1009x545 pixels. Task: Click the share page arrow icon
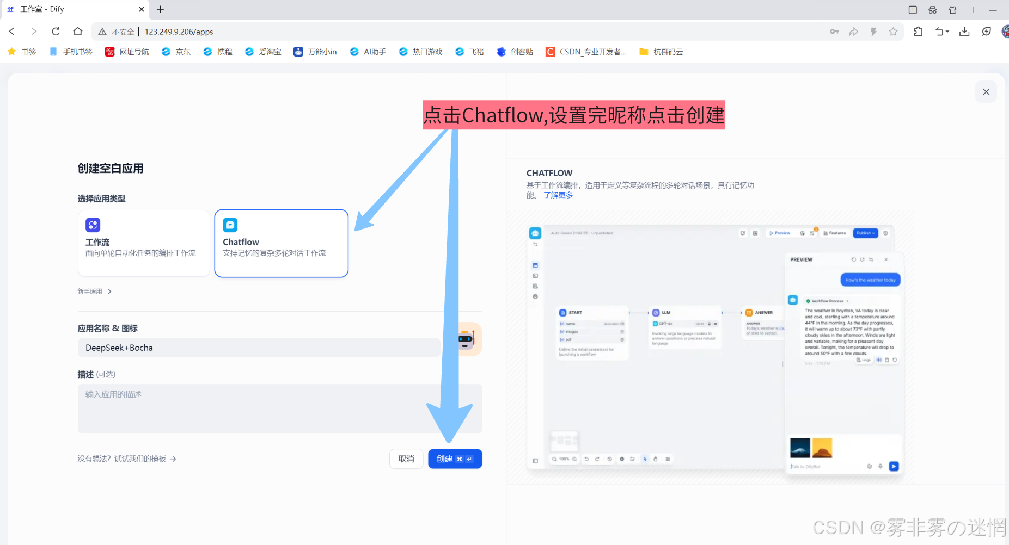tap(854, 32)
